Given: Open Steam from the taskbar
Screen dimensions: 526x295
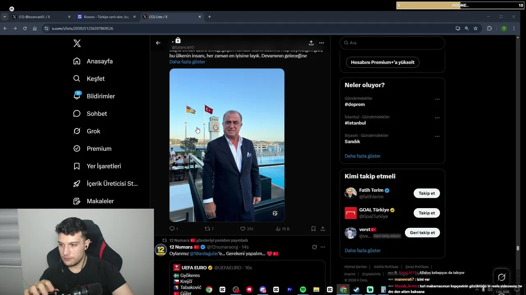Looking at the screenshot, I should click(356, 290).
